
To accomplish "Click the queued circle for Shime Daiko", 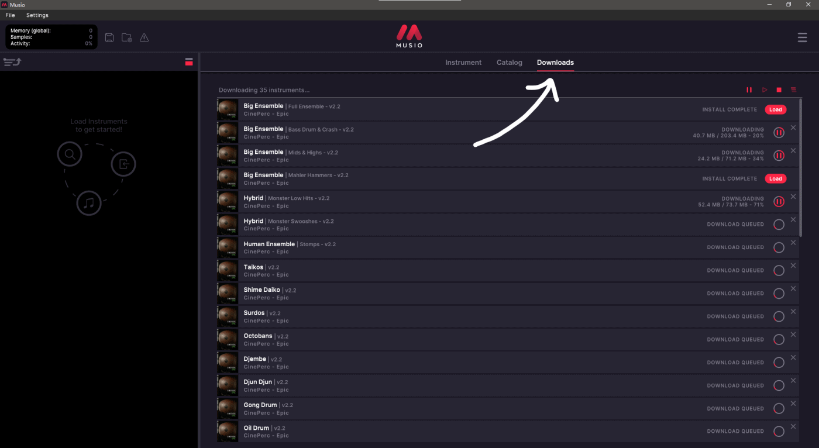I will pos(779,294).
